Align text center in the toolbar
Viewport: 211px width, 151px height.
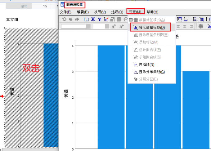[x=185, y=26]
